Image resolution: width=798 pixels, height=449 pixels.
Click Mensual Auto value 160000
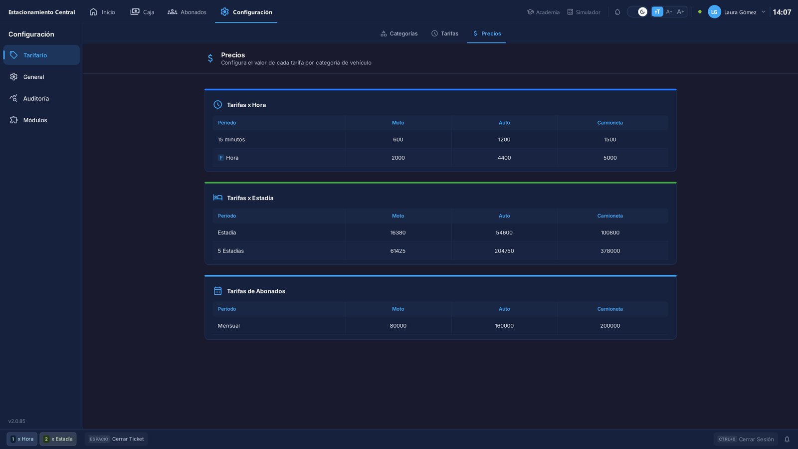(x=504, y=326)
